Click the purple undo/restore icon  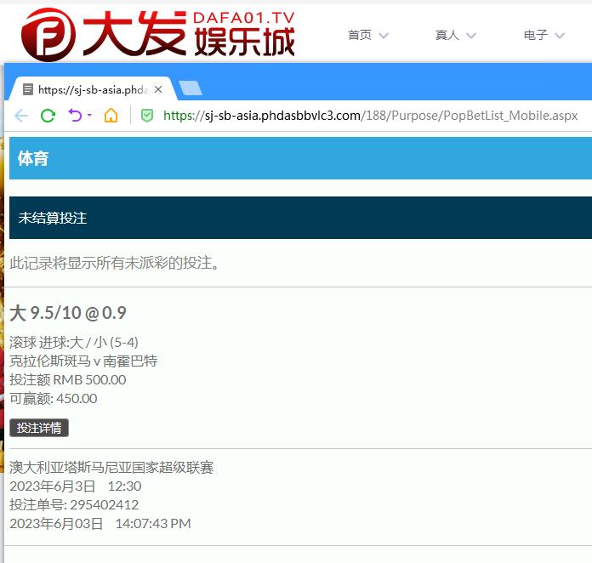75,116
